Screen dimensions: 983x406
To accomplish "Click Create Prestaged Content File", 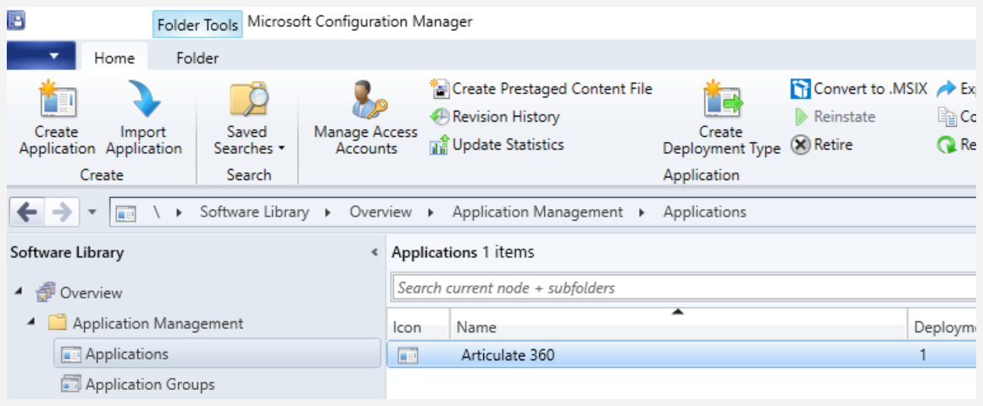I will [x=541, y=89].
